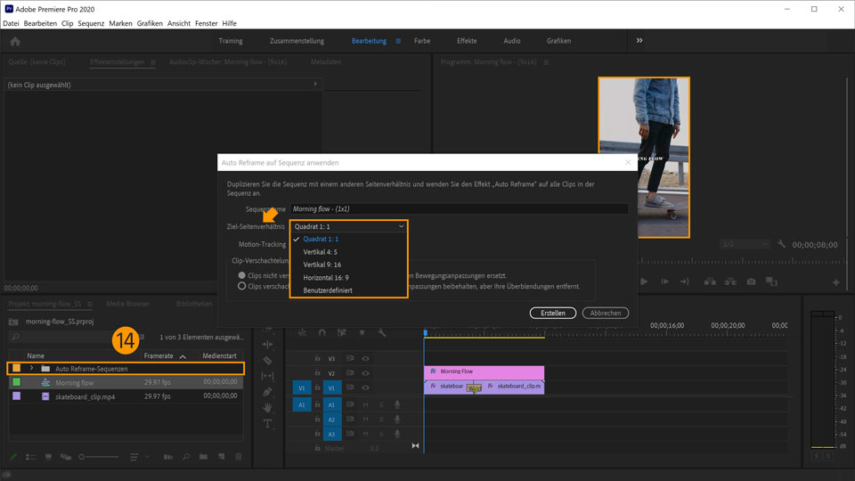This screenshot has width=855, height=481.
Task: Click the search icon in Project panel footer
Action: (186, 457)
